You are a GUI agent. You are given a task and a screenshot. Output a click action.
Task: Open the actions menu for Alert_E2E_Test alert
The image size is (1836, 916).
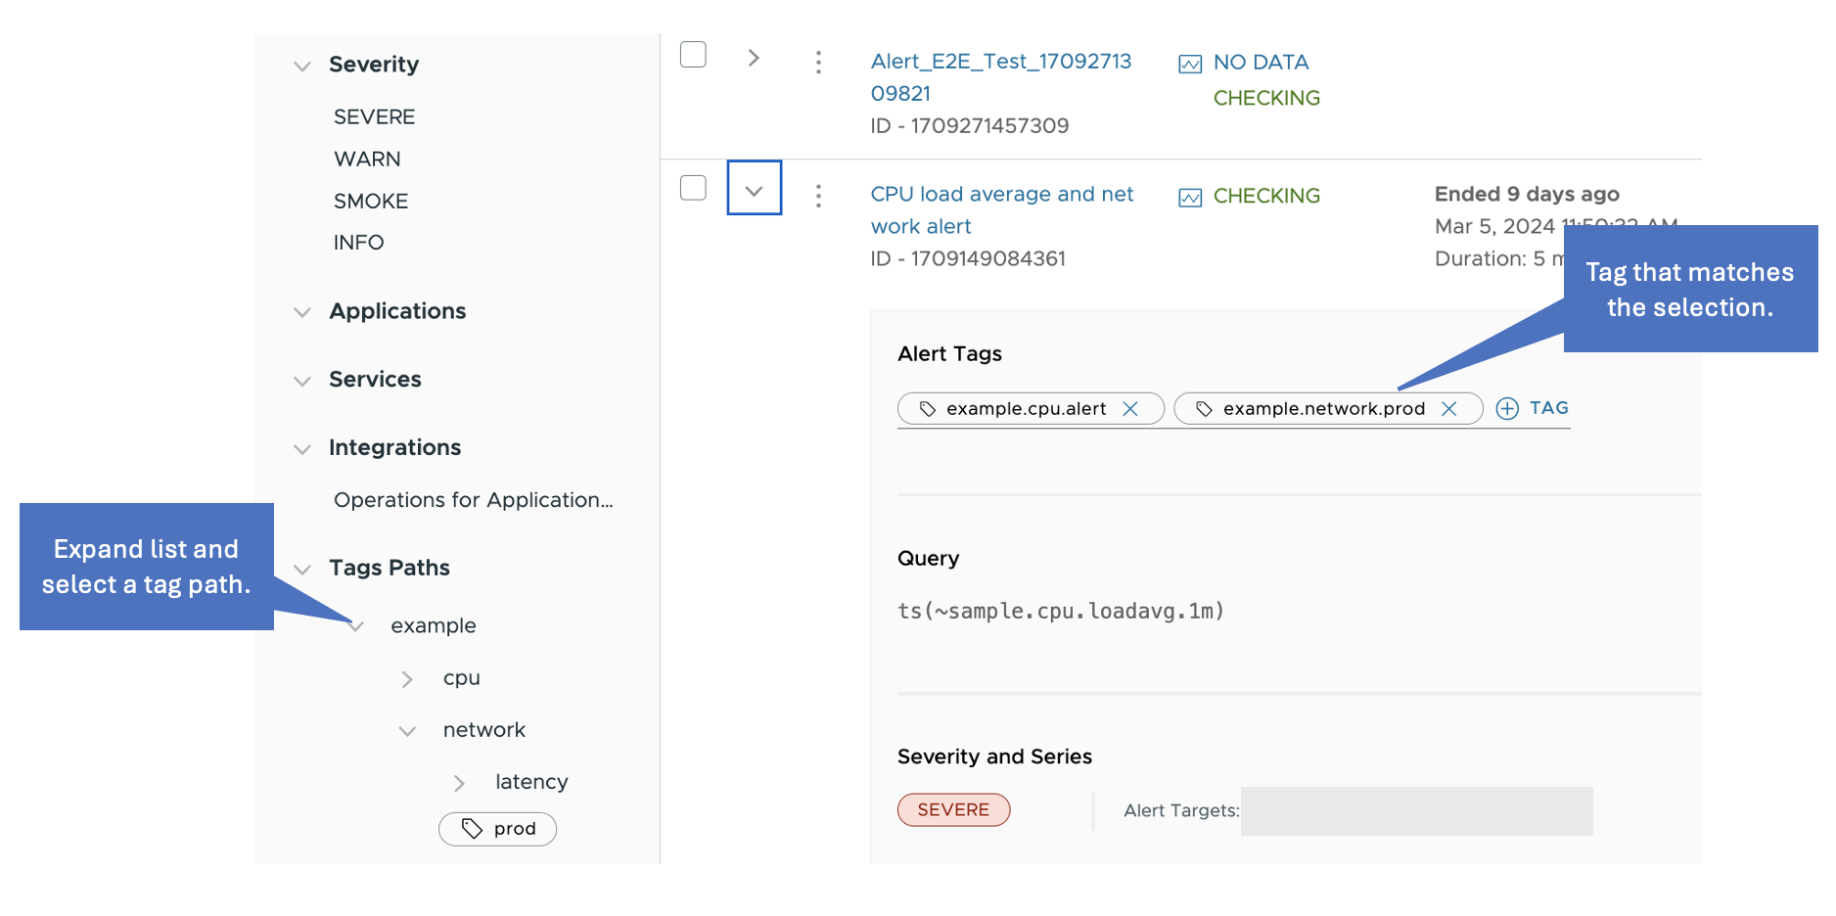click(819, 63)
